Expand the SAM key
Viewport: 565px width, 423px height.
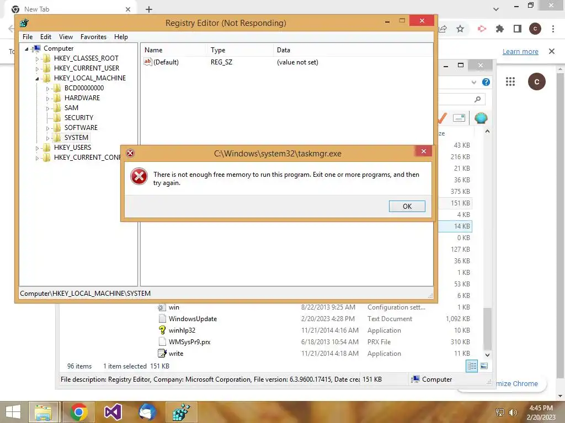pos(47,108)
